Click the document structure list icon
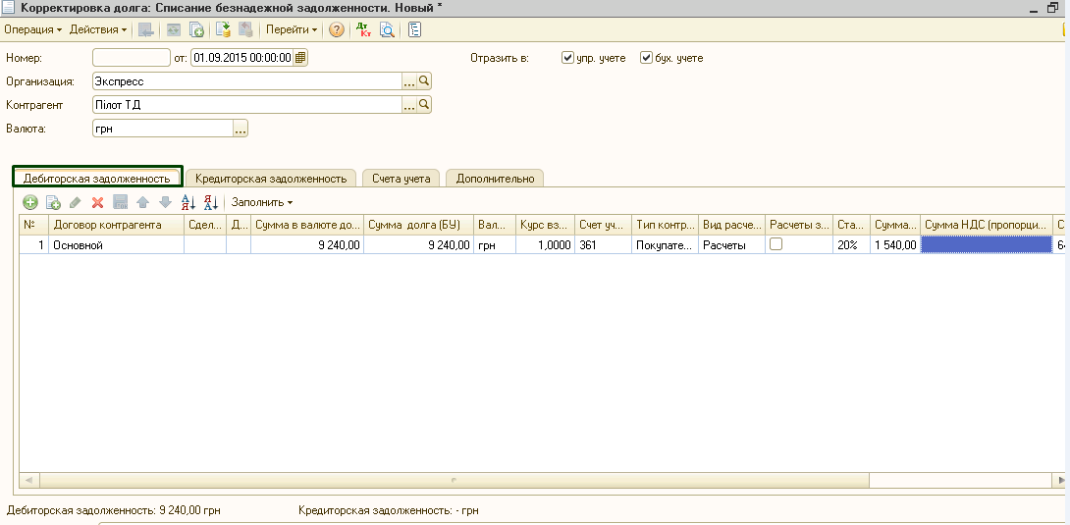 [x=414, y=30]
